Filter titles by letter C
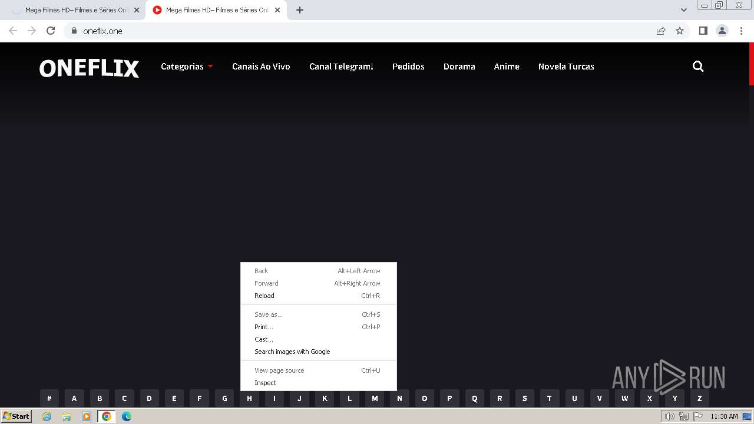 click(124, 398)
